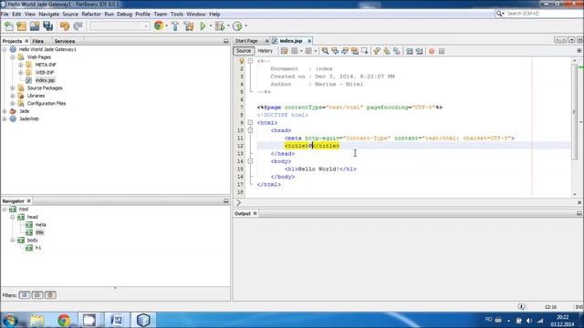Viewport: 584px width, 328px height.
Task: Expand the Libraries node
Action: pos(13,96)
